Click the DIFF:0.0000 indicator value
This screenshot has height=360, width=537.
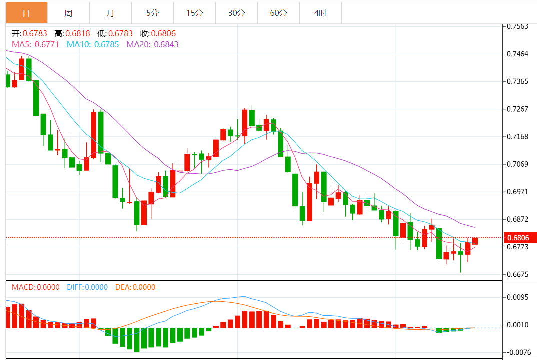(x=87, y=287)
